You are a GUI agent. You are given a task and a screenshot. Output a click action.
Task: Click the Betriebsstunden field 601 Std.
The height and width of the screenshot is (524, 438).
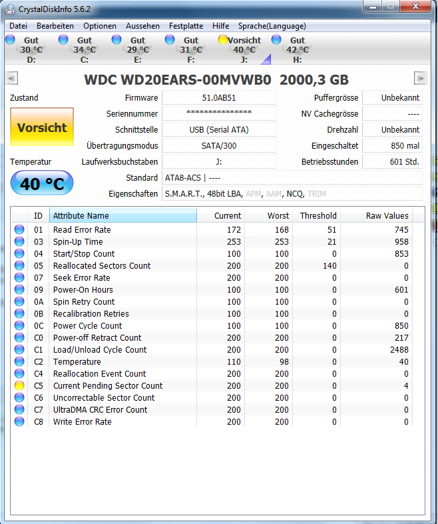392,162
